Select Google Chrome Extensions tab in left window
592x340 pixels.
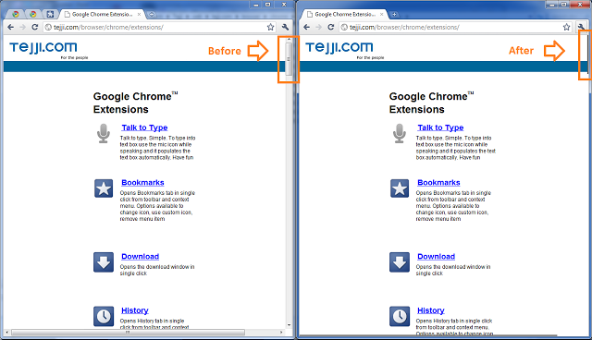click(x=102, y=15)
